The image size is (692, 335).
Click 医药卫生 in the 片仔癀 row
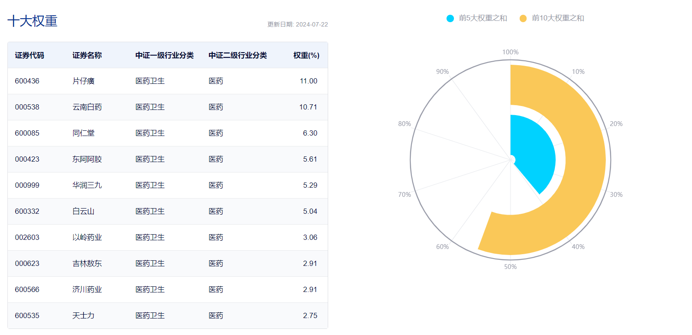tap(150, 81)
